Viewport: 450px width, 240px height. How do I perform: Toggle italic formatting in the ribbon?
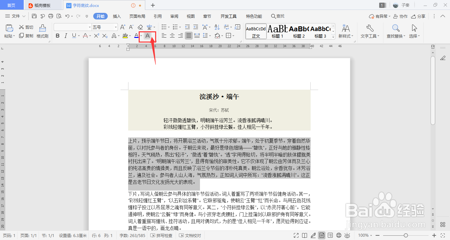point(66,36)
